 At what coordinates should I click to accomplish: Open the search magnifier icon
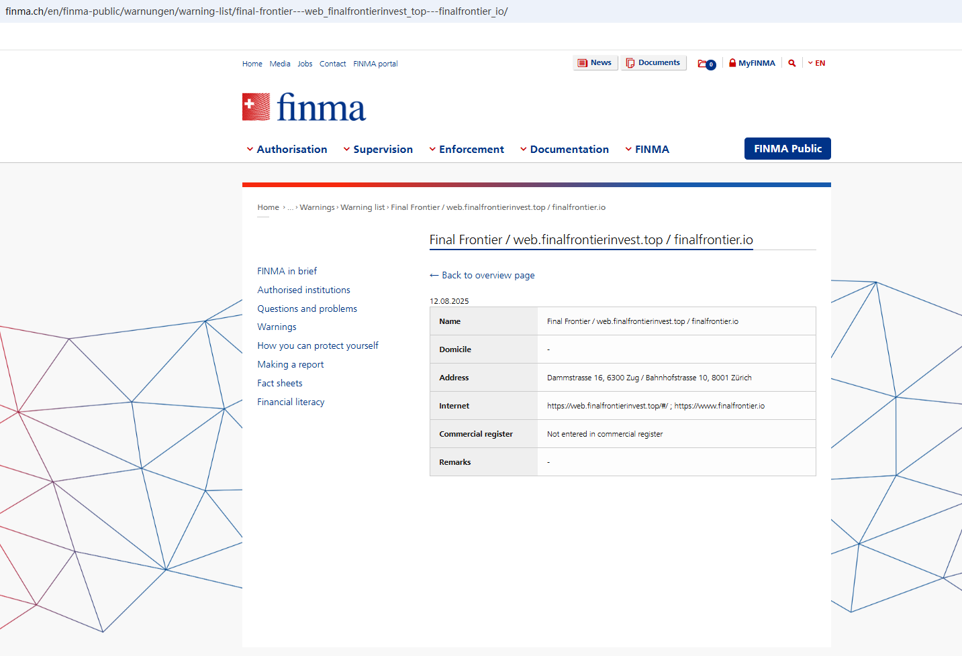point(792,63)
